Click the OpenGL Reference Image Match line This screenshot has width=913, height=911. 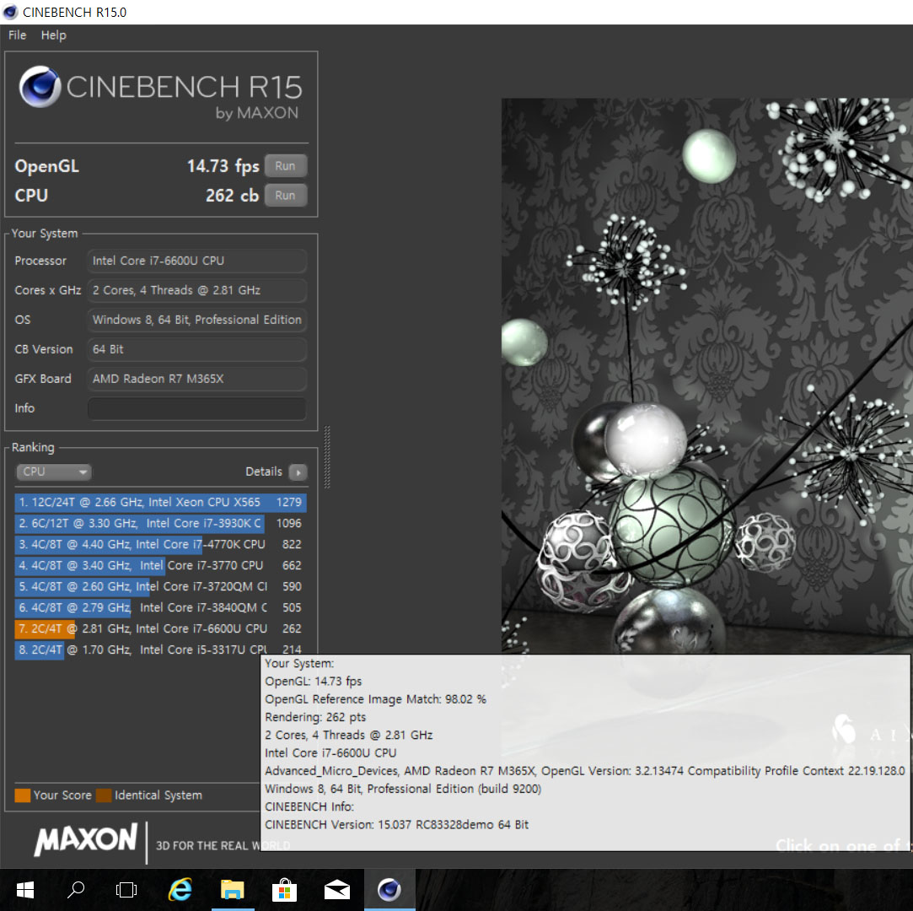pos(375,699)
